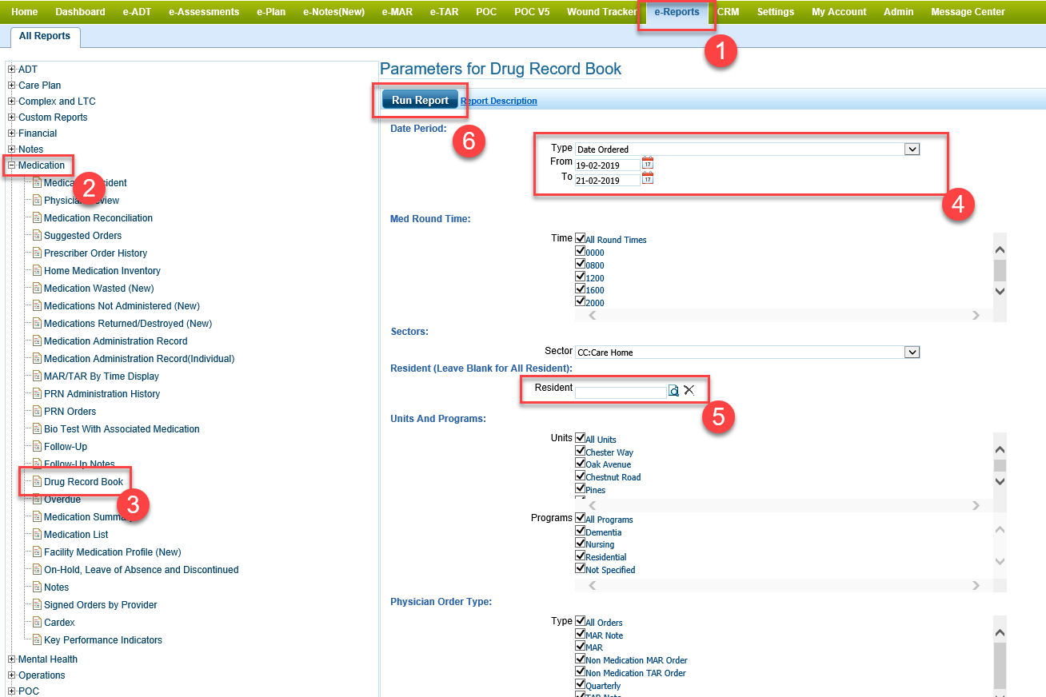Click document icon beside Medications Not Administered
Image resolution: width=1046 pixels, height=697 pixels.
tap(37, 305)
